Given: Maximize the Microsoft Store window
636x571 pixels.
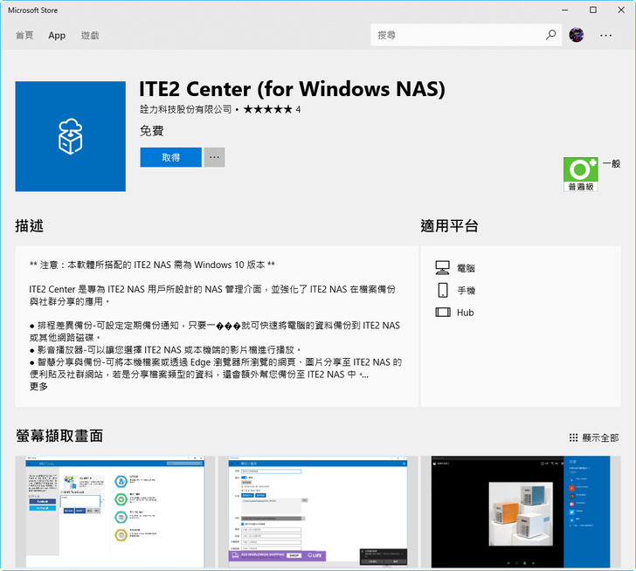Looking at the screenshot, I should [593, 10].
